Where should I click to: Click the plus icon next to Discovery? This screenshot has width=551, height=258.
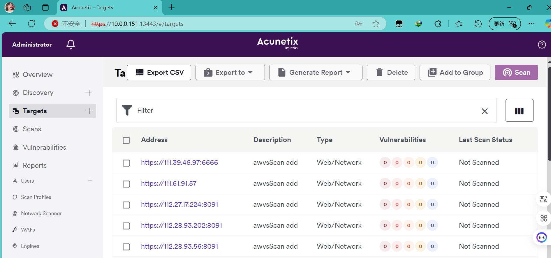(89, 93)
